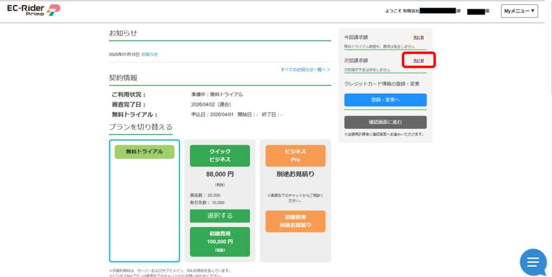The image size is (552, 277).
Task: Click the 初期費用 100,000円 green box
Action: click(219, 241)
